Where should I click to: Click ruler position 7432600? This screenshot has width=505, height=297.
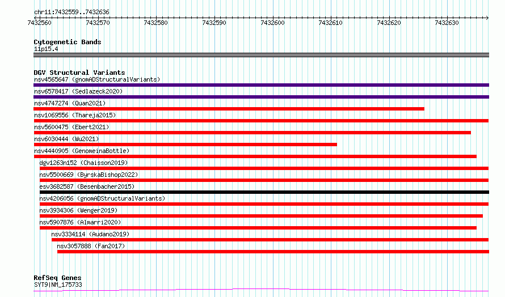click(272, 23)
